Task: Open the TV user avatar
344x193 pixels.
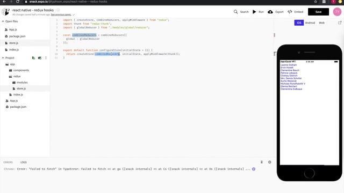Action: click(337, 12)
